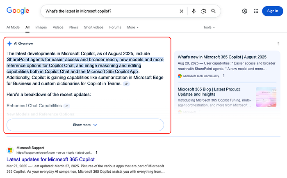Viewport: 287px width, 178px height.
Task: Click the Microsoft 365 Blog thumbnail image
Action: (266, 97)
